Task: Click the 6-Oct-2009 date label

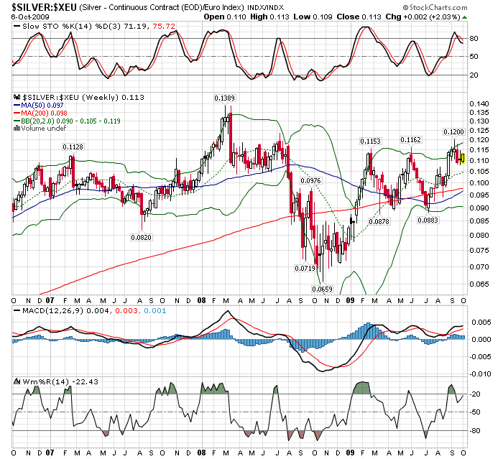Action: (x=27, y=16)
